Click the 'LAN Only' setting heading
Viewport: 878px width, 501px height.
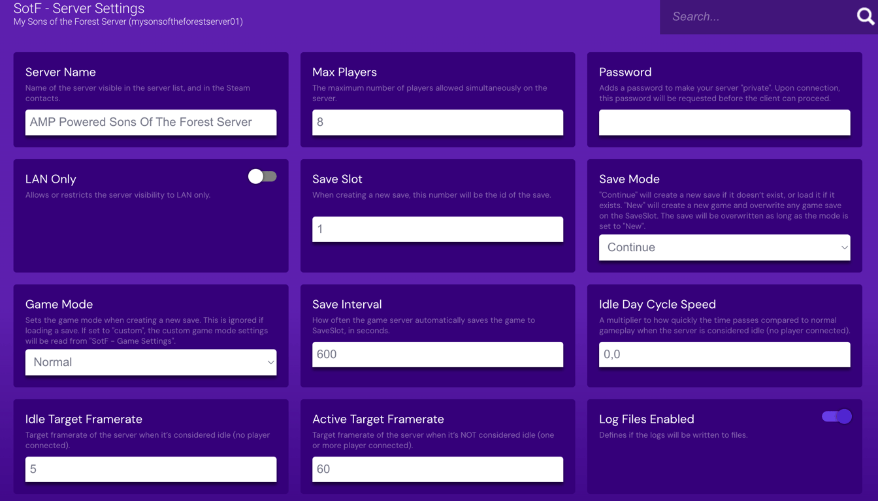click(x=51, y=179)
